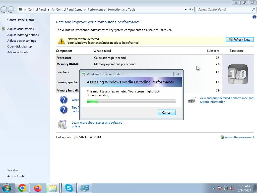
Task: Click the Action Center flag tray icon
Action: click(220, 188)
